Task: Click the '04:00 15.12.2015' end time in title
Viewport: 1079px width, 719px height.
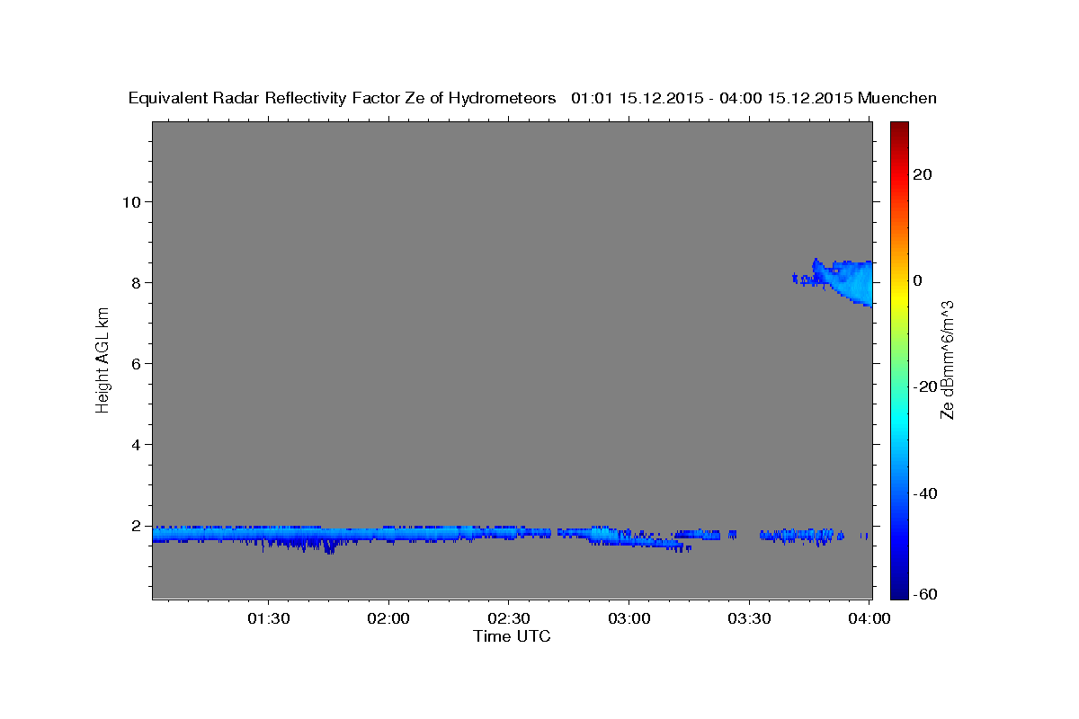Action: tap(784, 98)
